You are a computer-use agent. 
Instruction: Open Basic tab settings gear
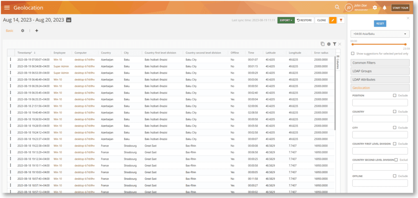pyautogui.click(x=23, y=31)
